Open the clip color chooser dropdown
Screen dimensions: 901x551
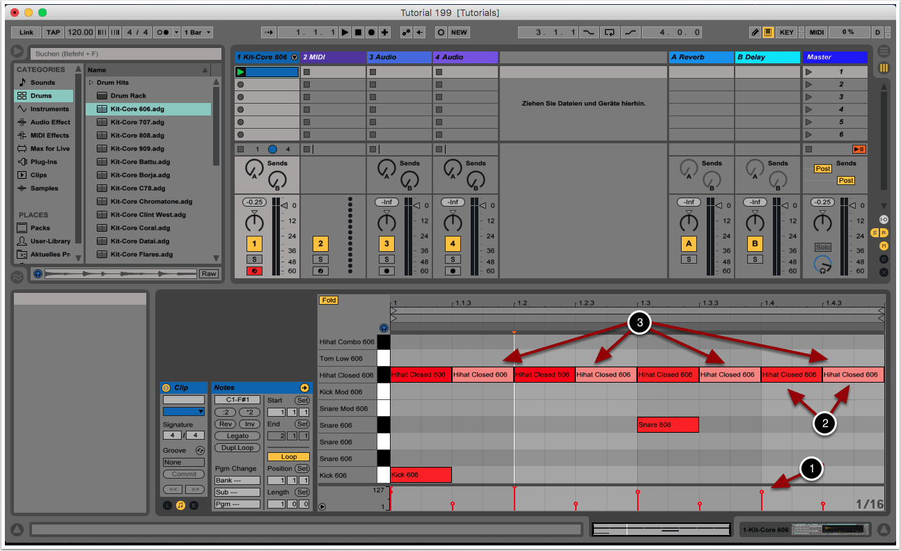(x=184, y=411)
